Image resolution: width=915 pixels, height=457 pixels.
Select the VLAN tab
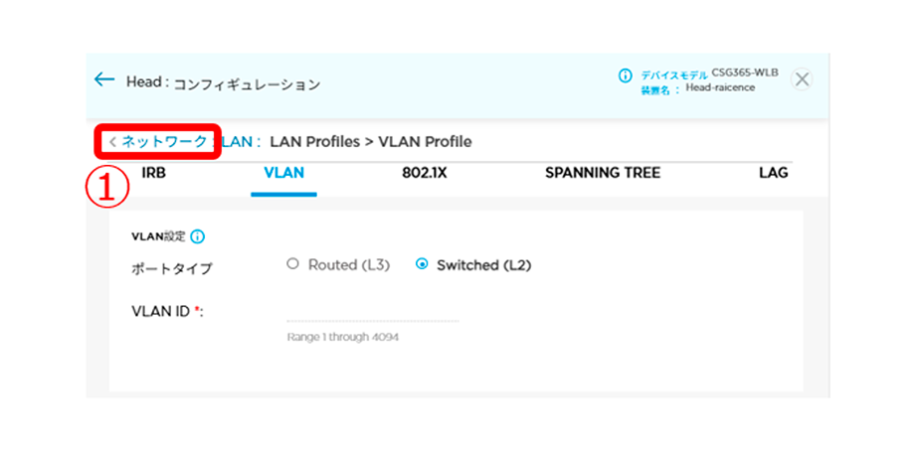pos(283,173)
